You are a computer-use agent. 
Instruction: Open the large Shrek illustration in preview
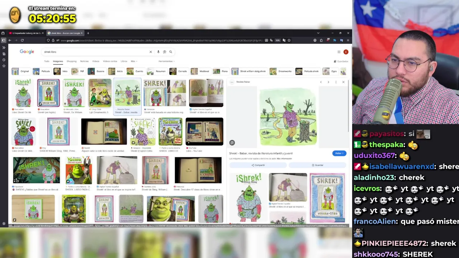pos(288,117)
